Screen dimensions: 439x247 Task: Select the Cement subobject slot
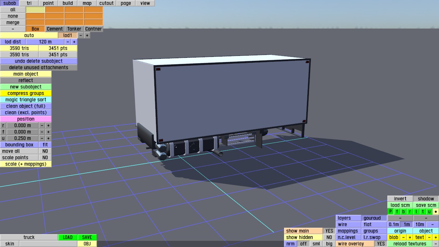click(x=55, y=29)
